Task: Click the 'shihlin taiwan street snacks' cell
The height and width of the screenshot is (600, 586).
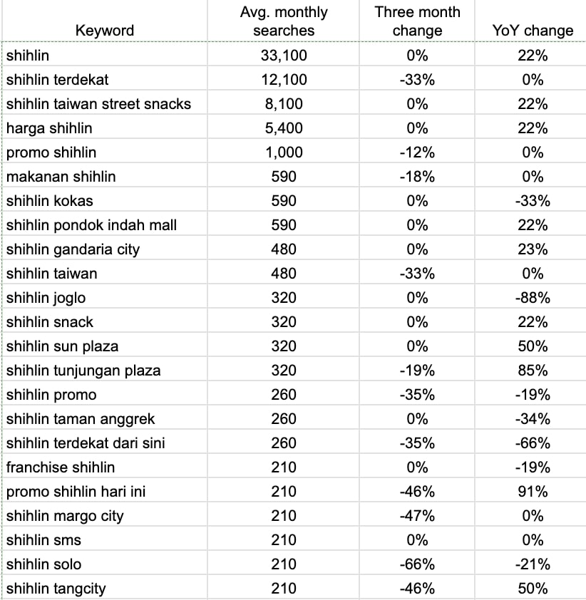Action: point(99,104)
